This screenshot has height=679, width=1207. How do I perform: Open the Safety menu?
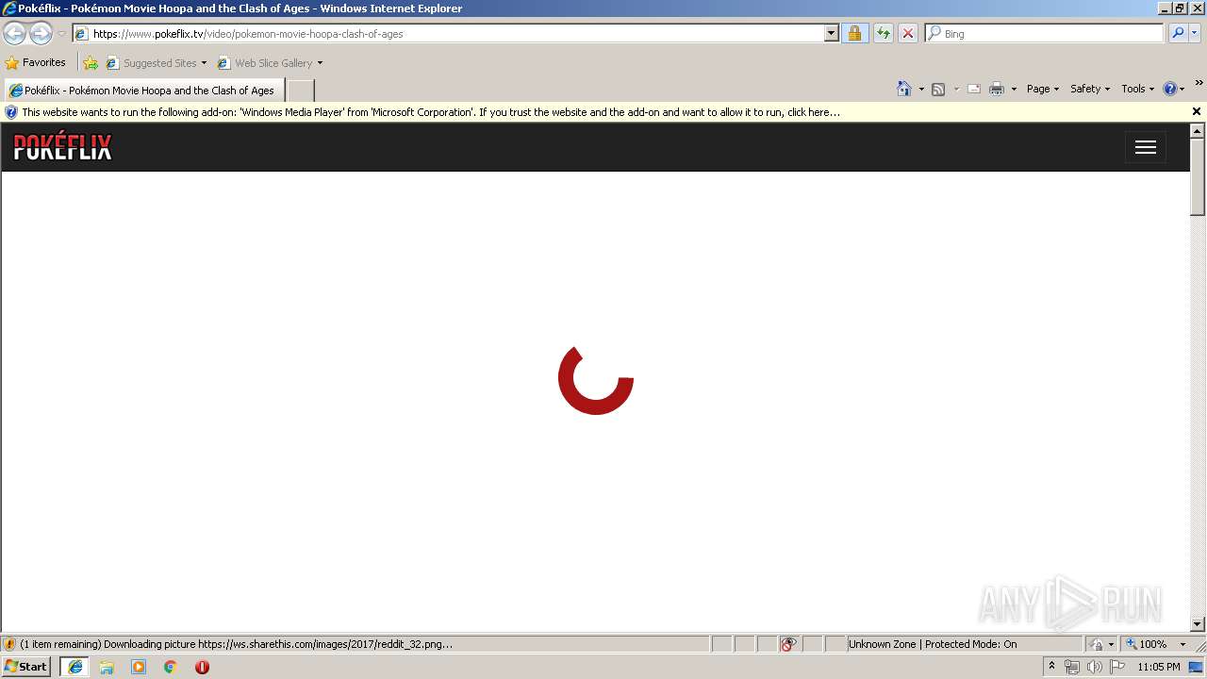(x=1090, y=89)
